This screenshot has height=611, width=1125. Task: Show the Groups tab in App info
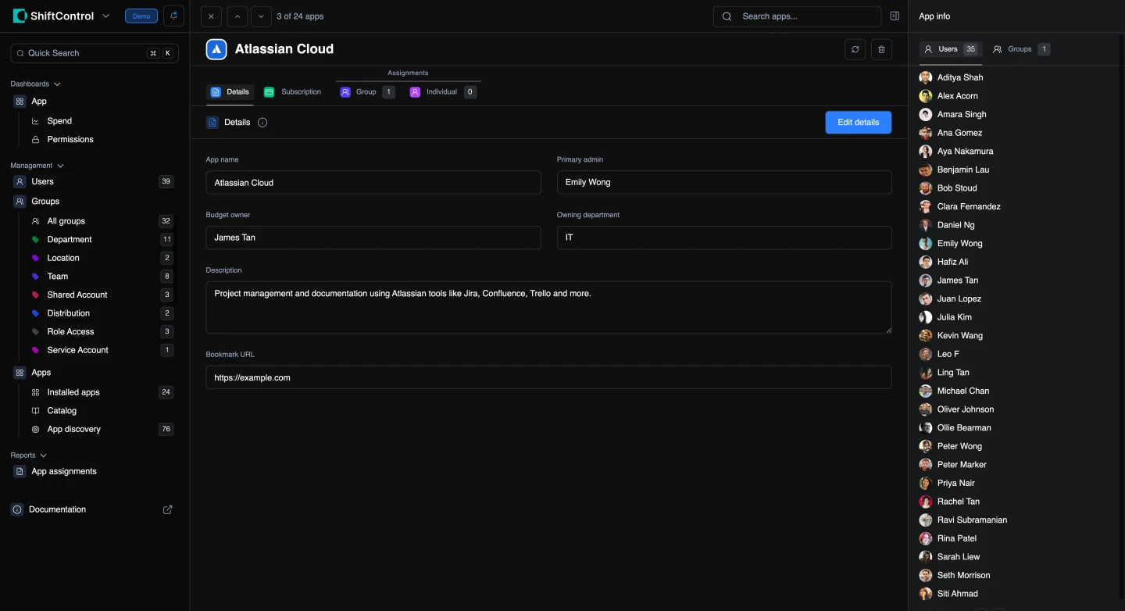1021,49
